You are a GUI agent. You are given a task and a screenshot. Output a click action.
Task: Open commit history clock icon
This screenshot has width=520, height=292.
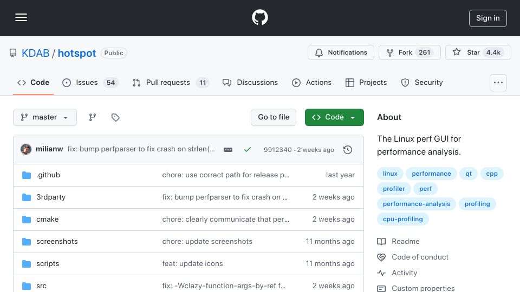[x=348, y=150]
